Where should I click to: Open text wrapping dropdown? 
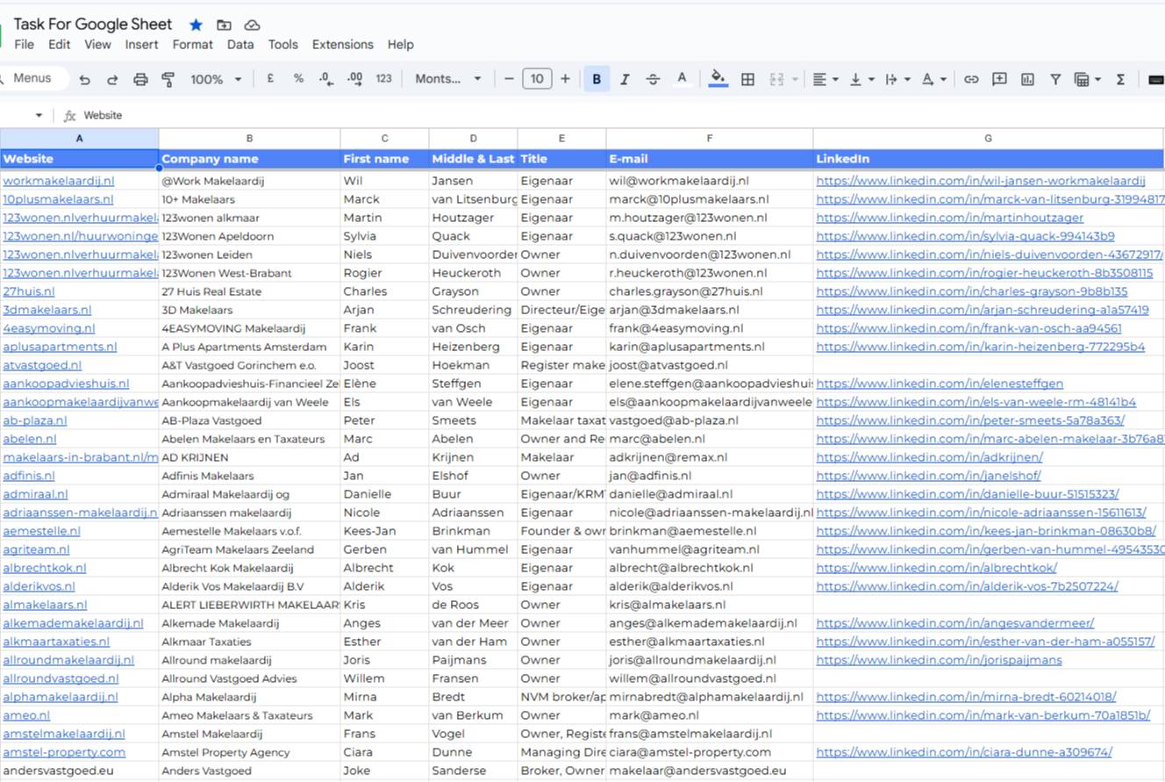(897, 79)
